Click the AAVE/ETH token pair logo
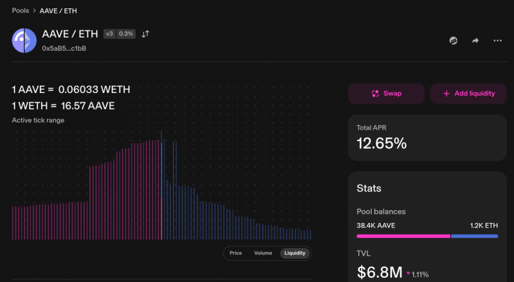Viewport: 514px width, 282px height. point(24,40)
